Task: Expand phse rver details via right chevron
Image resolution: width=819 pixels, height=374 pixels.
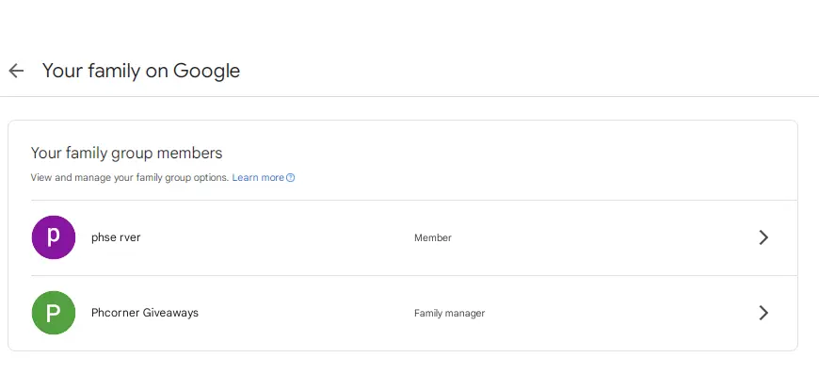Action: pyautogui.click(x=763, y=237)
